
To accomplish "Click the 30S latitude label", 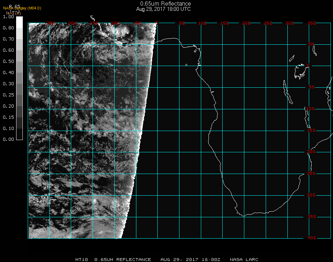I will (311, 195).
